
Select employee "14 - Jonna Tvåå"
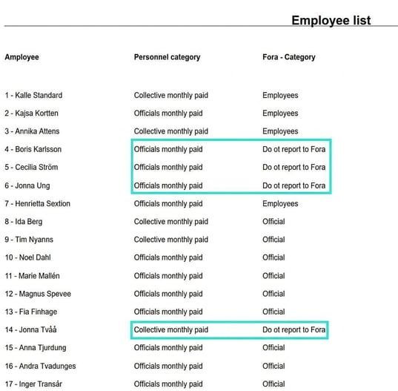[30, 329]
